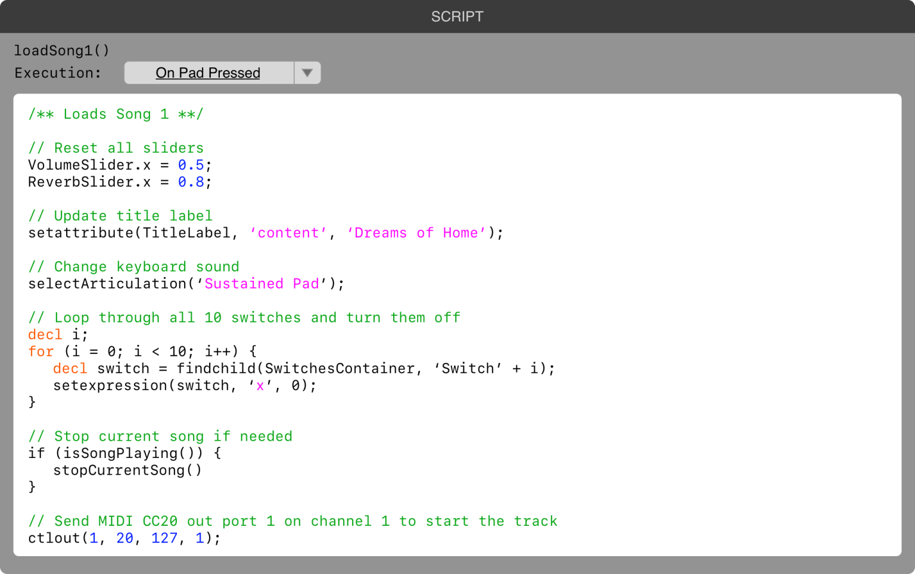Click the findchild function call
This screenshot has width=915, height=574.
click(218, 369)
